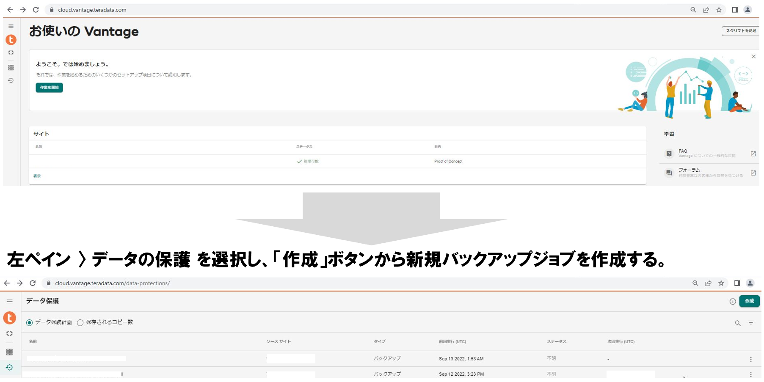764x382 pixels.
Task: Click 作業を開始 button
Action: 49,88
